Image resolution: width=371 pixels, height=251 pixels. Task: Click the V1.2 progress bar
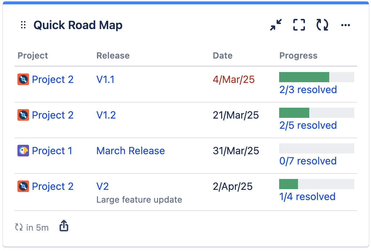click(317, 112)
